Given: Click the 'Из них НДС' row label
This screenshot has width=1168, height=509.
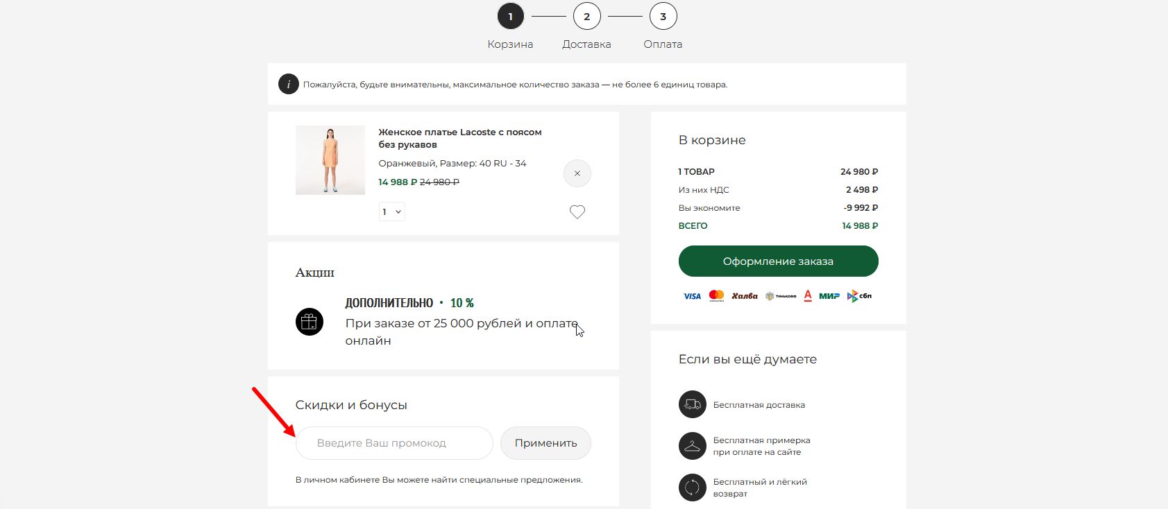Looking at the screenshot, I should click(x=704, y=190).
